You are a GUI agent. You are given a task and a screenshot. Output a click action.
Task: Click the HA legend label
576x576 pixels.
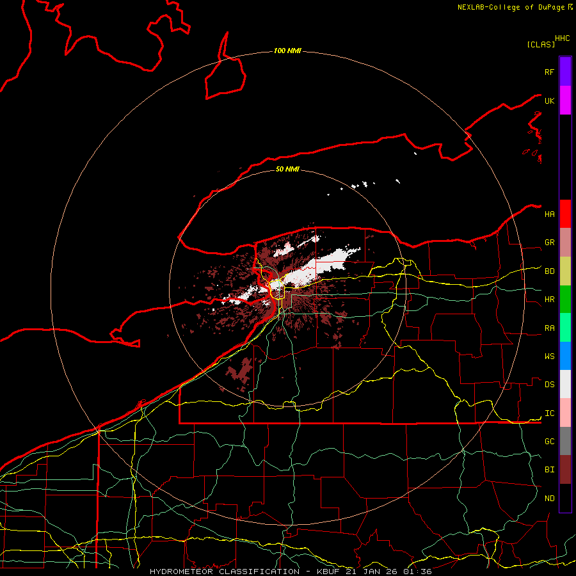tap(549, 214)
